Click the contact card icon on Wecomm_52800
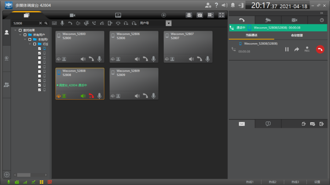This screenshot has height=185, width=330. click(64, 59)
